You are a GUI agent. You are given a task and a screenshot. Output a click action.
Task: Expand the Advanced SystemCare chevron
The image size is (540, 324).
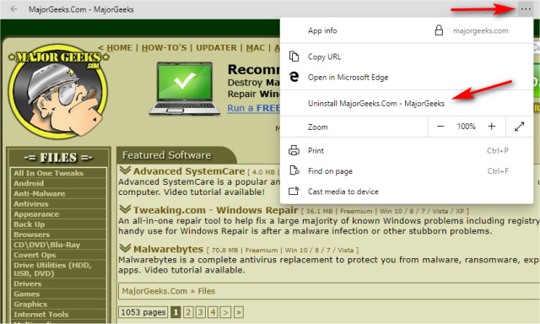click(125, 170)
